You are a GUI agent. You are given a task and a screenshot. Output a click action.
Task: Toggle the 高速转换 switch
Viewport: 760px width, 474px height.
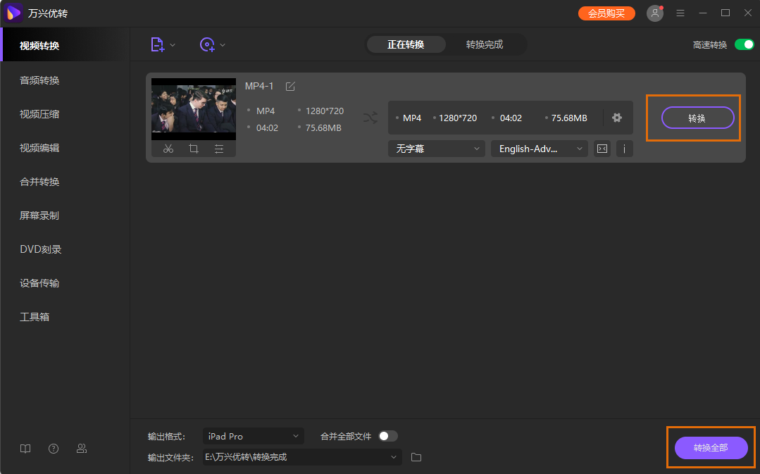coord(744,44)
